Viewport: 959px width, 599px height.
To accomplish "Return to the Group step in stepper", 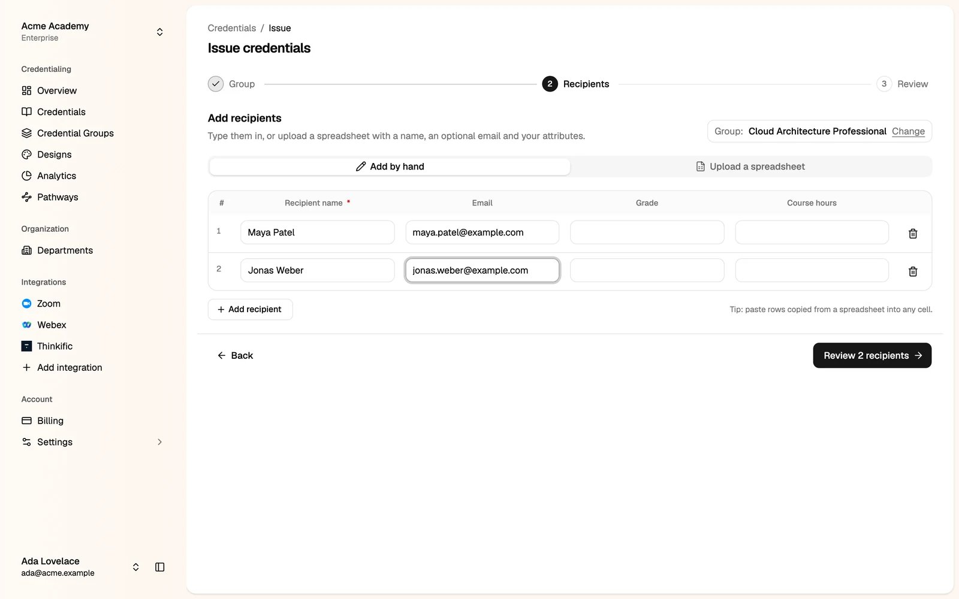I will (x=231, y=84).
